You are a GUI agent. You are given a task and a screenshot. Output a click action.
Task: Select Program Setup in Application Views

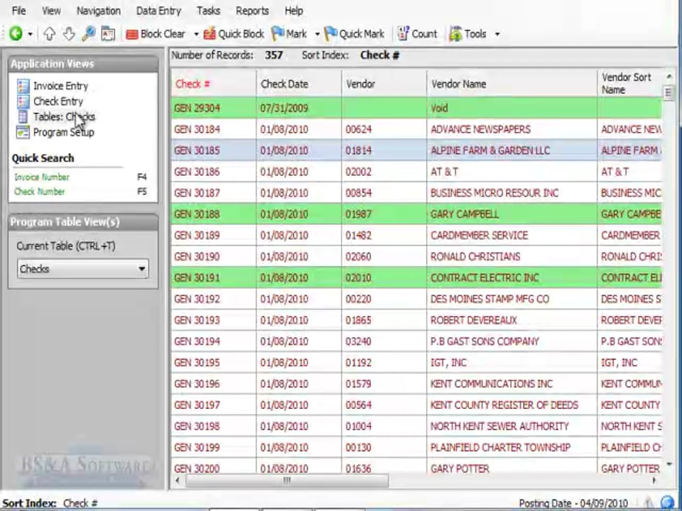click(x=64, y=132)
